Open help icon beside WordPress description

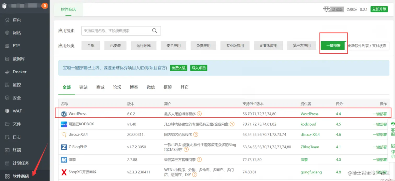tap(199, 114)
